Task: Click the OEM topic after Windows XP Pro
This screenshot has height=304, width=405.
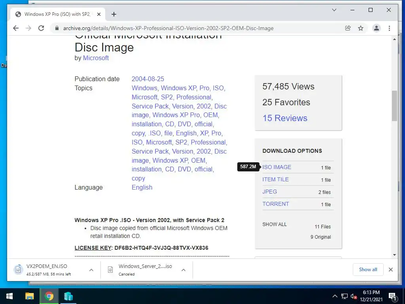Action: point(210,115)
